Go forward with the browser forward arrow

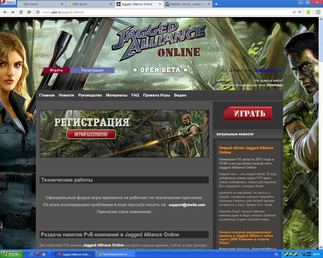point(13,12)
